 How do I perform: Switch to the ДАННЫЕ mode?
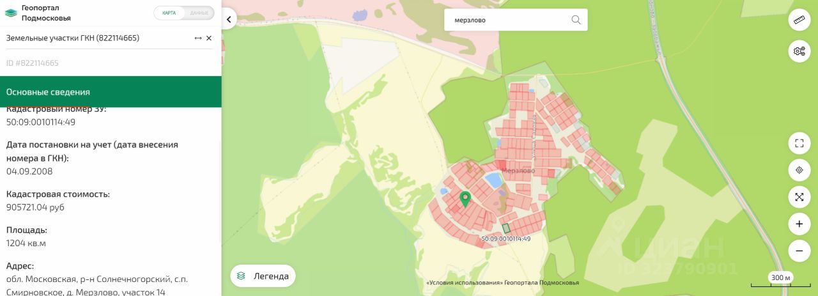[199, 13]
